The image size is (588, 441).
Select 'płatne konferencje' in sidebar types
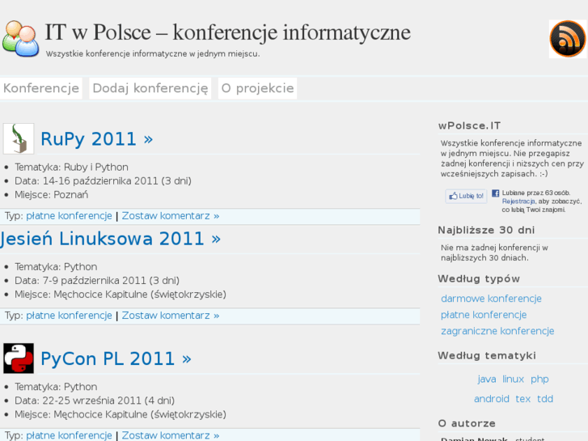point(484,315)
